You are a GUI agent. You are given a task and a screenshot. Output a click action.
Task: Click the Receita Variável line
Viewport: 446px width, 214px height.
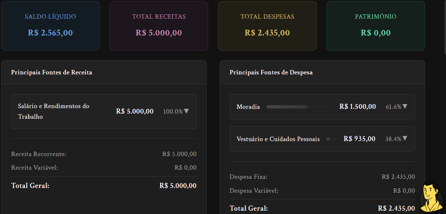point(35,167)
